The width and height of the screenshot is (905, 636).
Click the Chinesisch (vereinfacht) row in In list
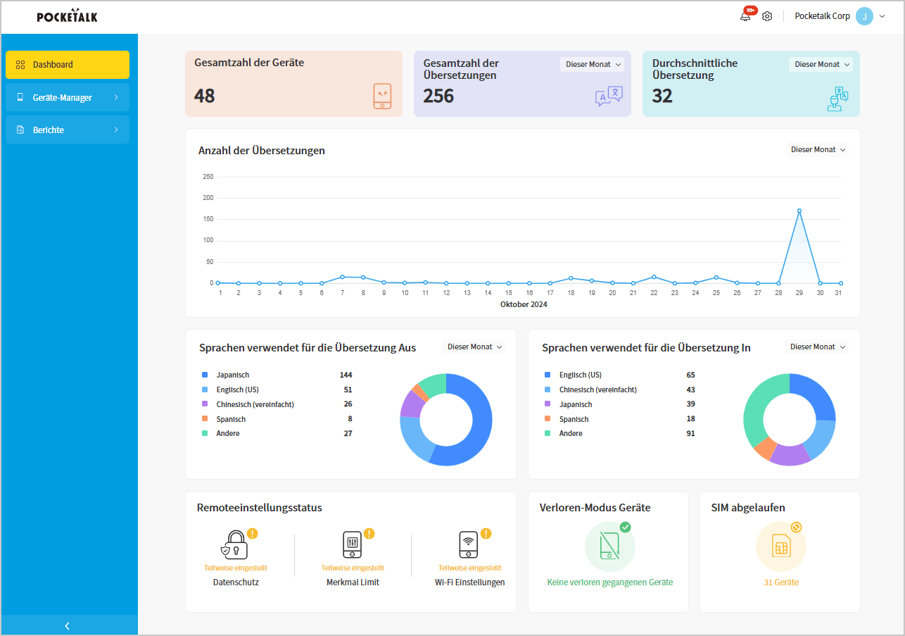620,389
